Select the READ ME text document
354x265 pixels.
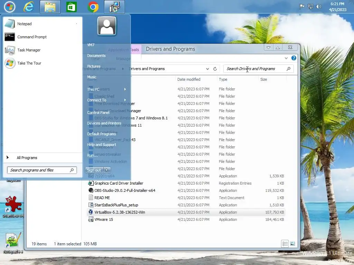(x=102, y=198)
